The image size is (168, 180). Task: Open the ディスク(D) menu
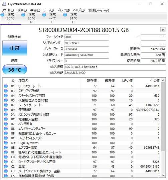coord(63,10)
